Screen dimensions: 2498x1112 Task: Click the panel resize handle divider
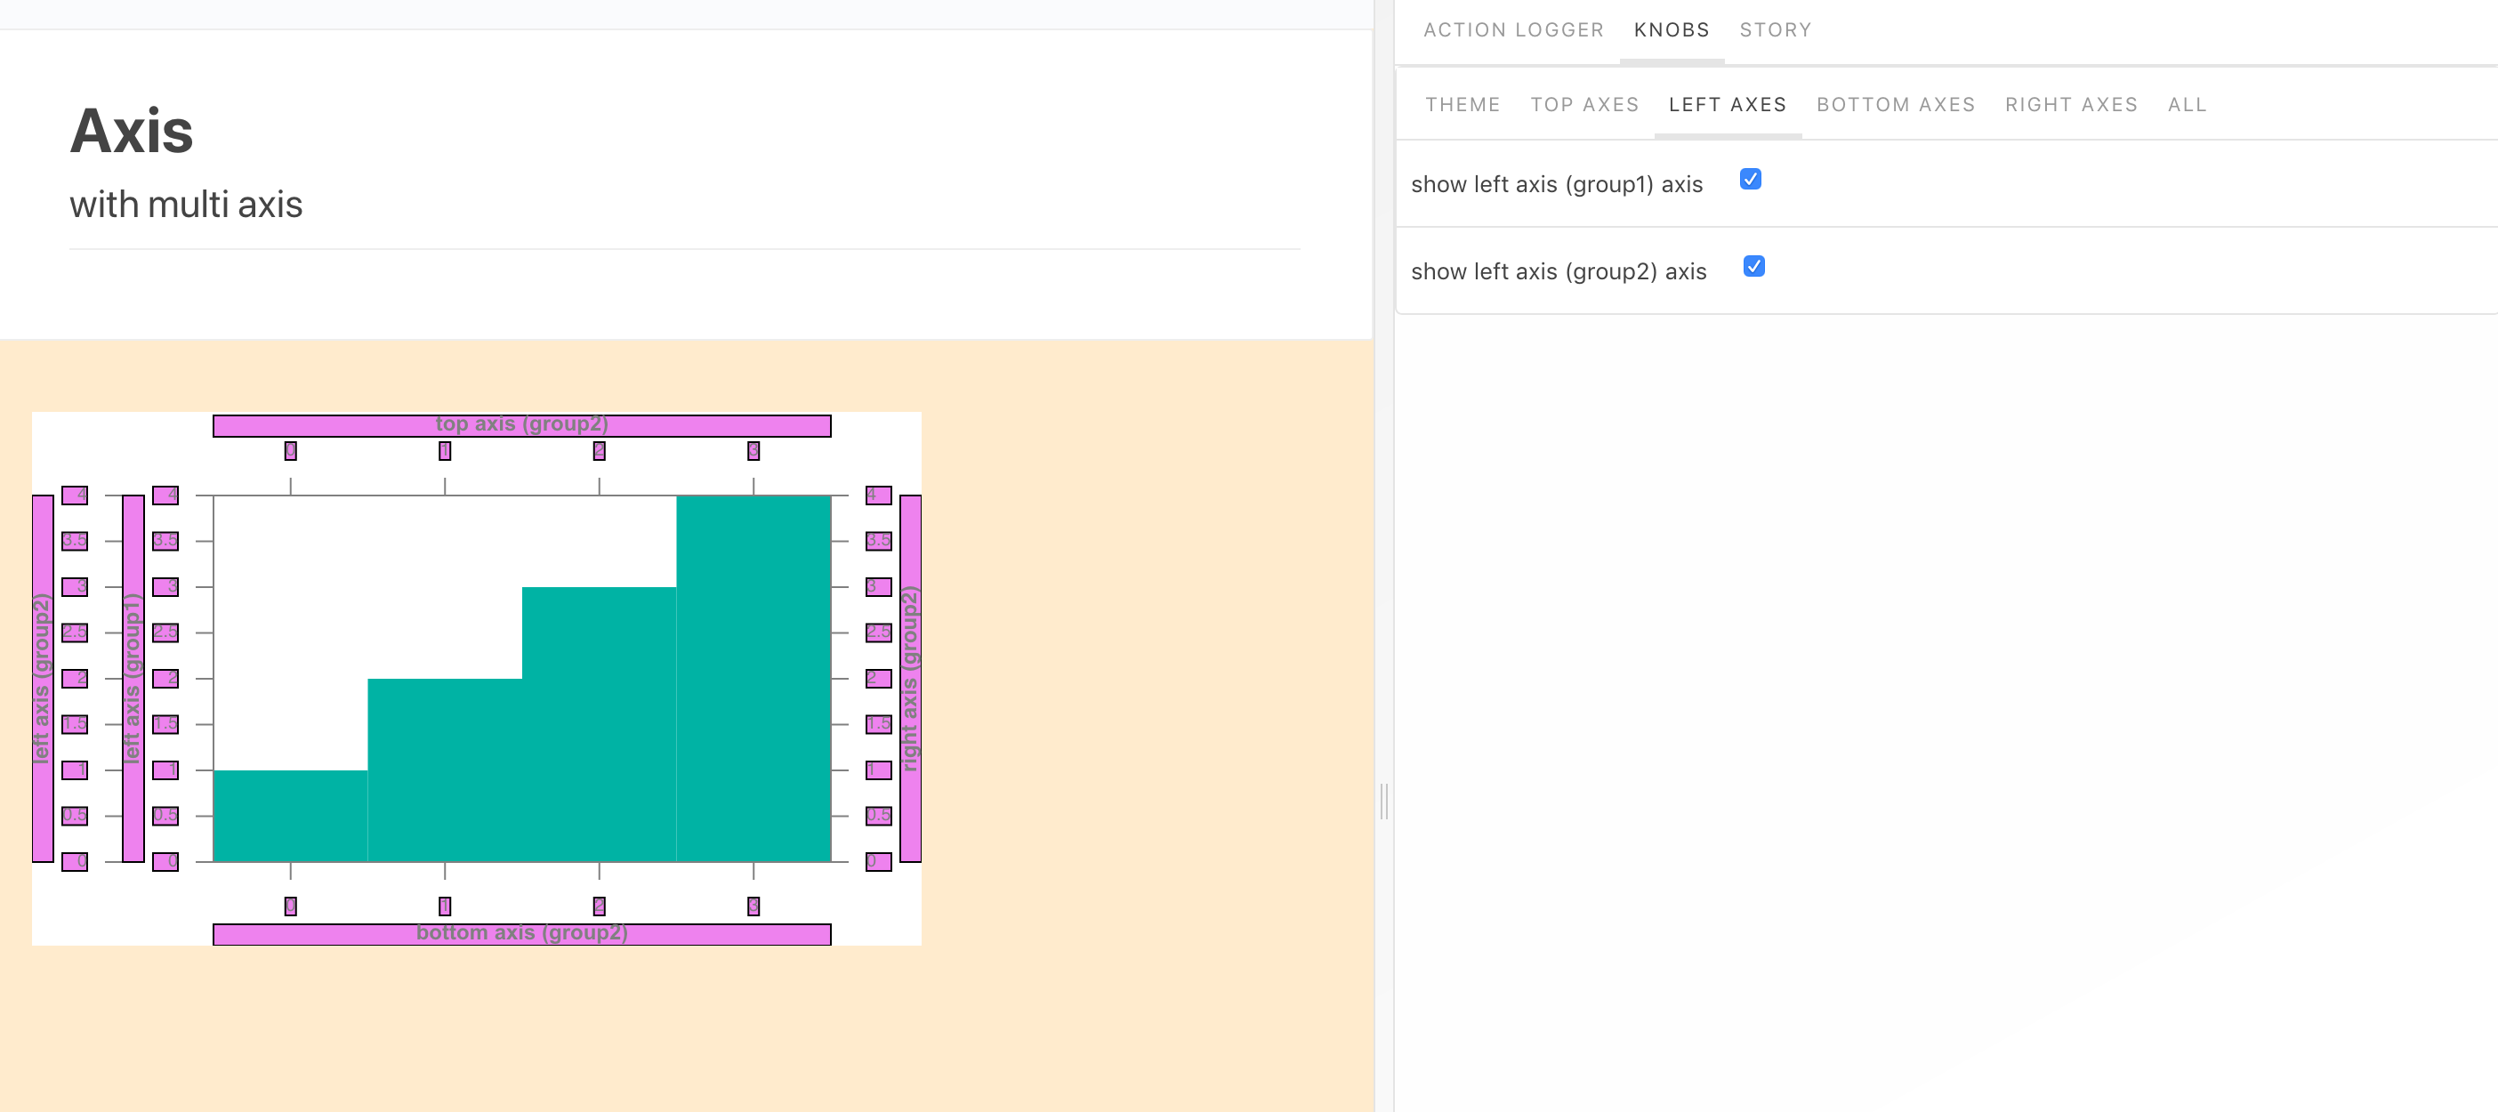1384,801
